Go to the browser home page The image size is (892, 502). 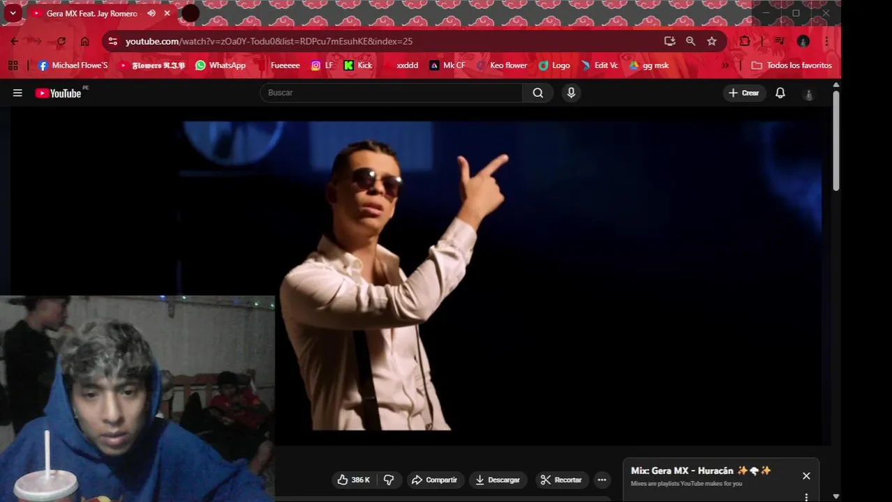[x=84, y=41]
